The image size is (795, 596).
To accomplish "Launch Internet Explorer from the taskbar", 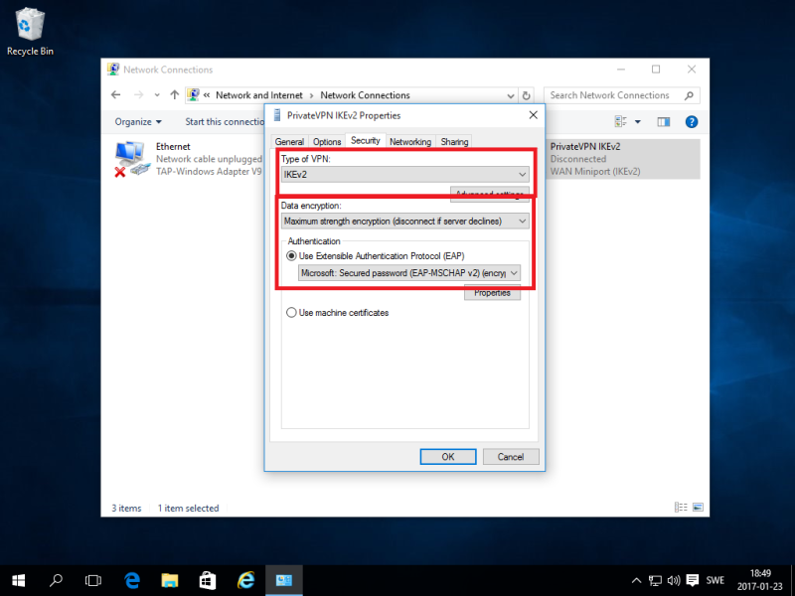I will (245, 579).
